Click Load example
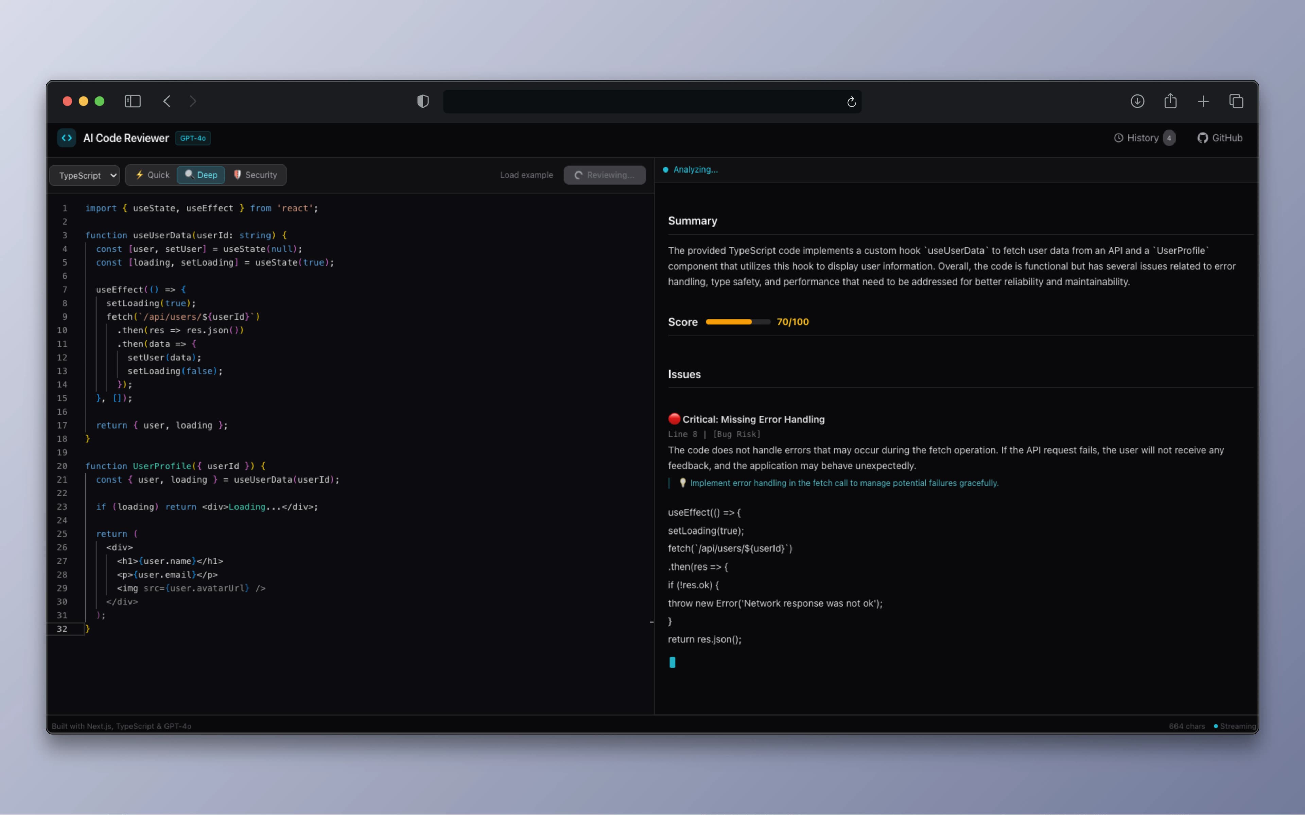Viewport: 1305px width, 815px height. coord(526,175)
